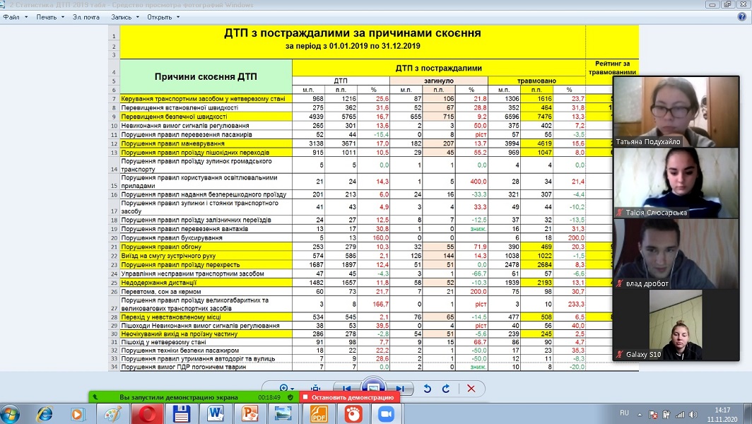Image resolution: width=752 pixels, height=424 pixels.
Task: Click the red percentage cell 233,3
Action: coord(569,304)
